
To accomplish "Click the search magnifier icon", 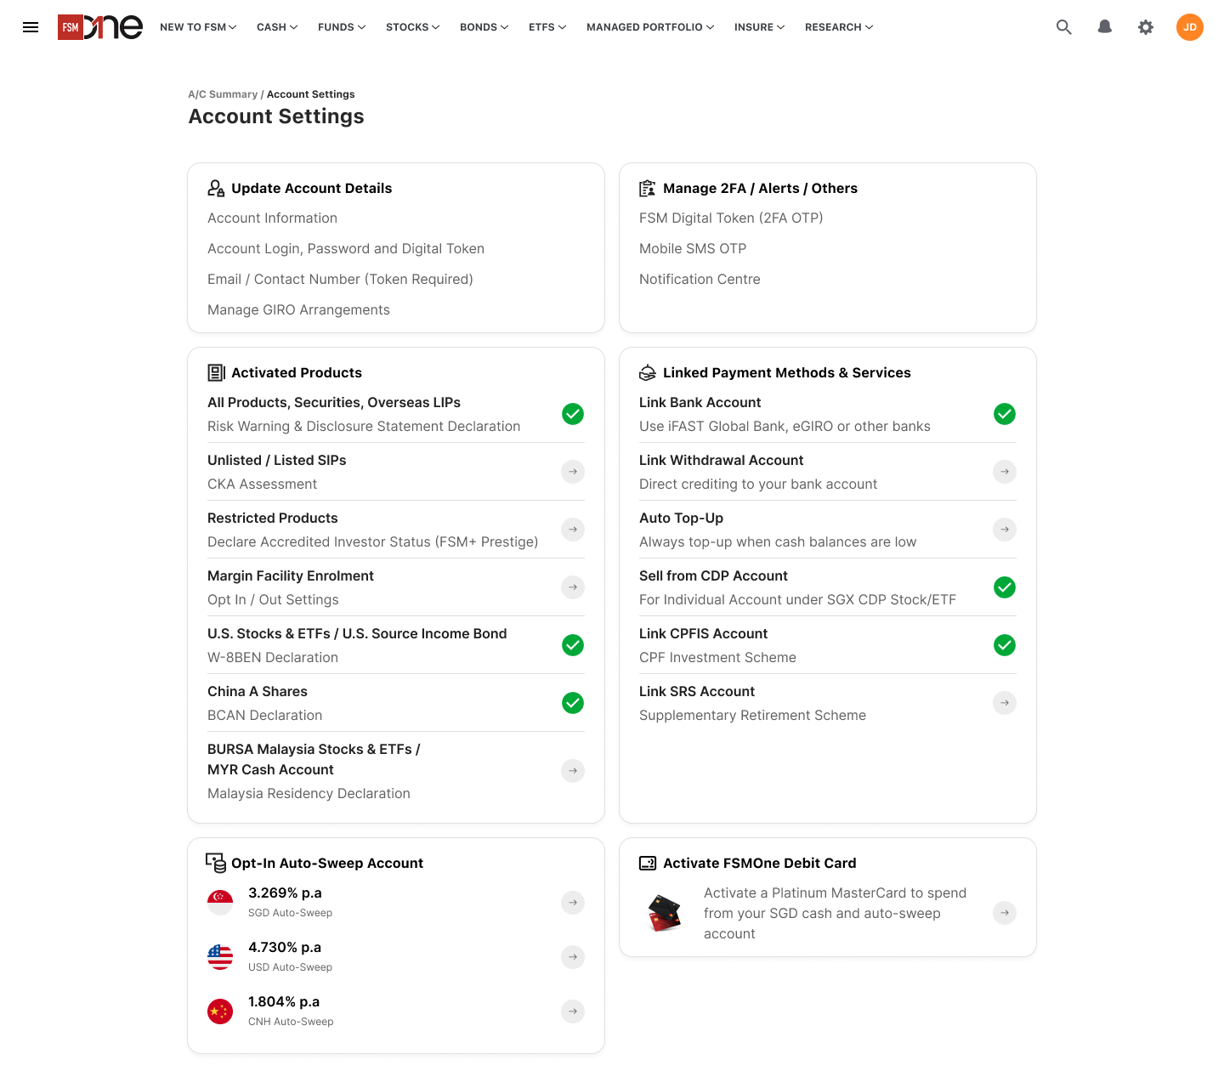I will 1063,27.
